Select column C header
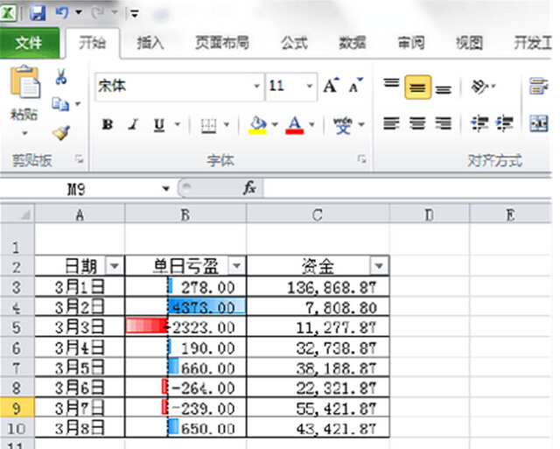Image resolution: width=560 pixels, height=449 pixels. 318,214
